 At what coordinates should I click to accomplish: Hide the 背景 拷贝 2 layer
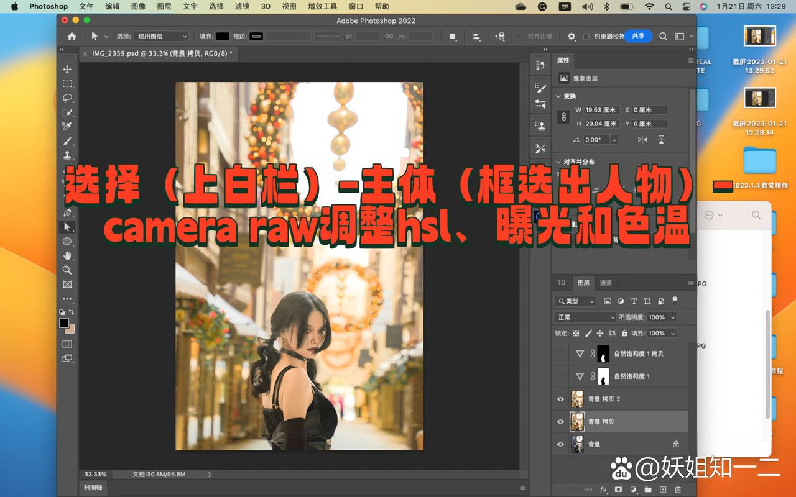pos(560,398)
